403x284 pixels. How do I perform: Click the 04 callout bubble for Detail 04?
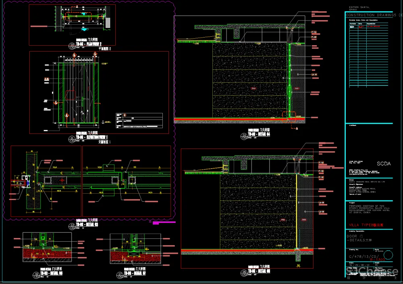pos(243,136)
